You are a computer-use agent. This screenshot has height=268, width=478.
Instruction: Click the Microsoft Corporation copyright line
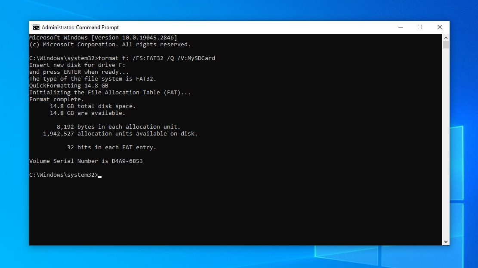click(x=110, y=44)
